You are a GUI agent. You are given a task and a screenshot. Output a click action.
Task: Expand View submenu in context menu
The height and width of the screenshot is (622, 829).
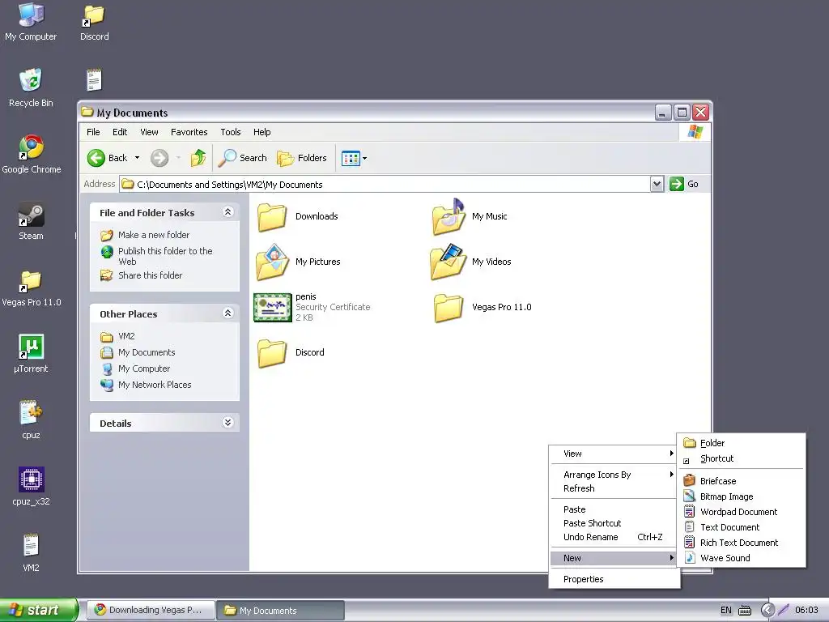click(x=614, y=454)
